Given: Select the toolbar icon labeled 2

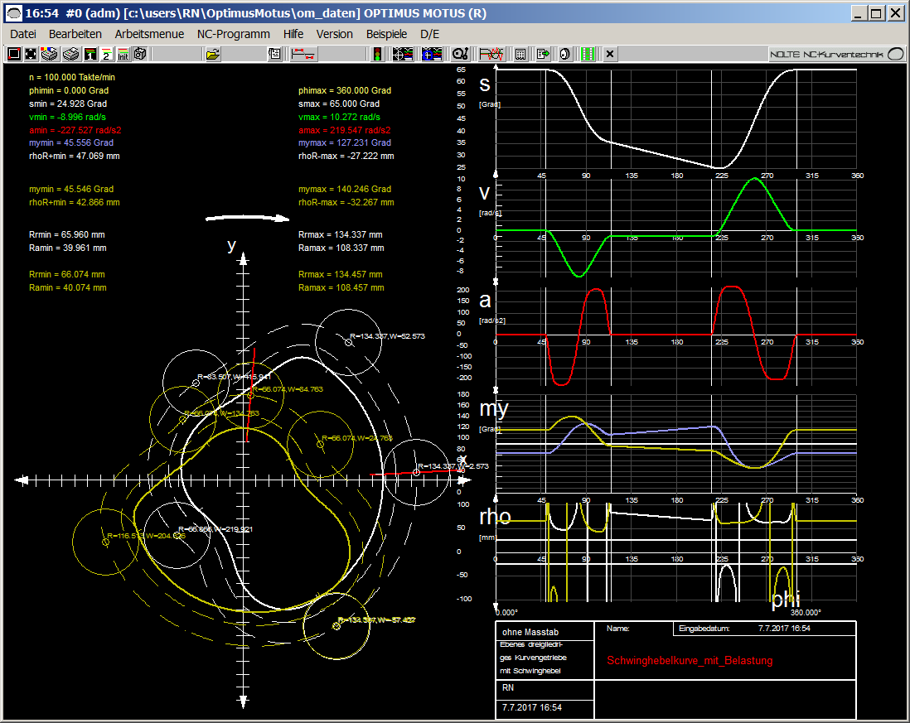Looking at the screenshot, I should point(106,54).
